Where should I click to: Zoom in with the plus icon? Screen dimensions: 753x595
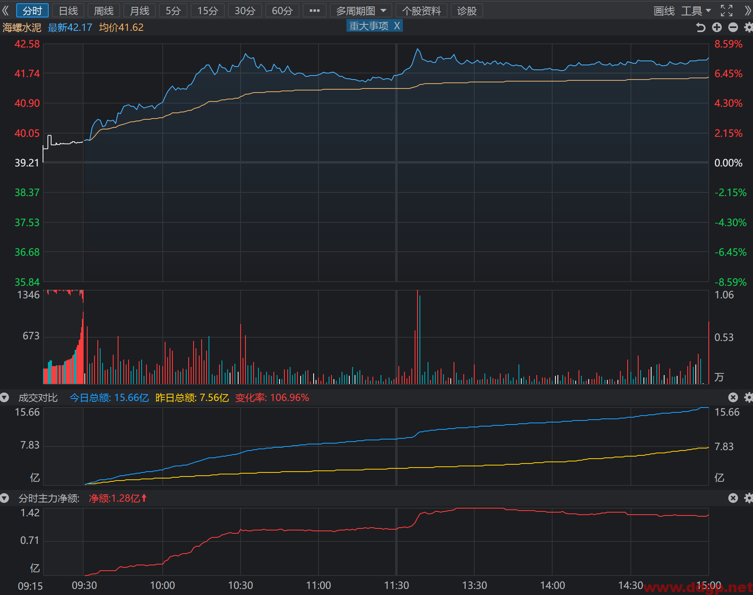[717, 27]
